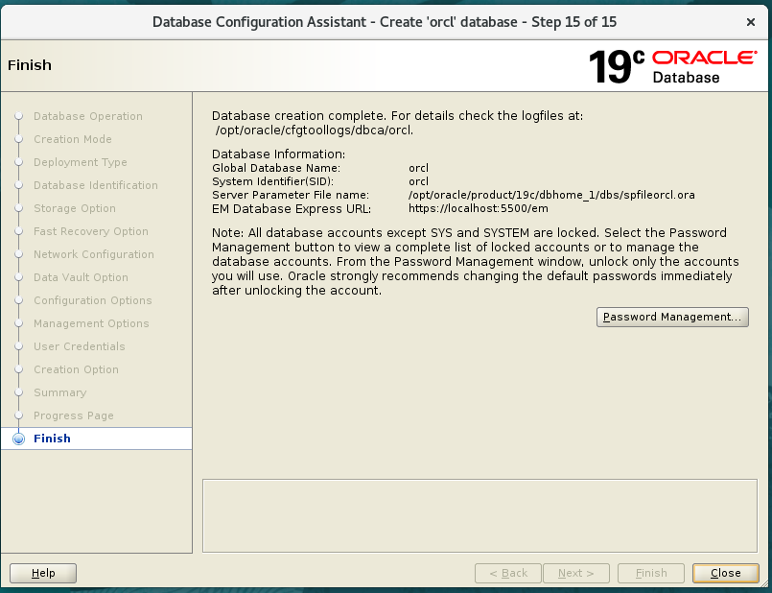Click the active Finish step bullet icon

tap(19, 439)
